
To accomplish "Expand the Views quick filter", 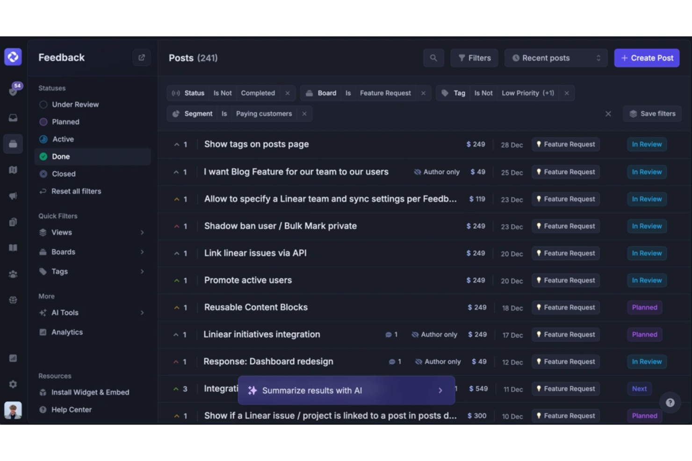I will [x=93, y=233].
